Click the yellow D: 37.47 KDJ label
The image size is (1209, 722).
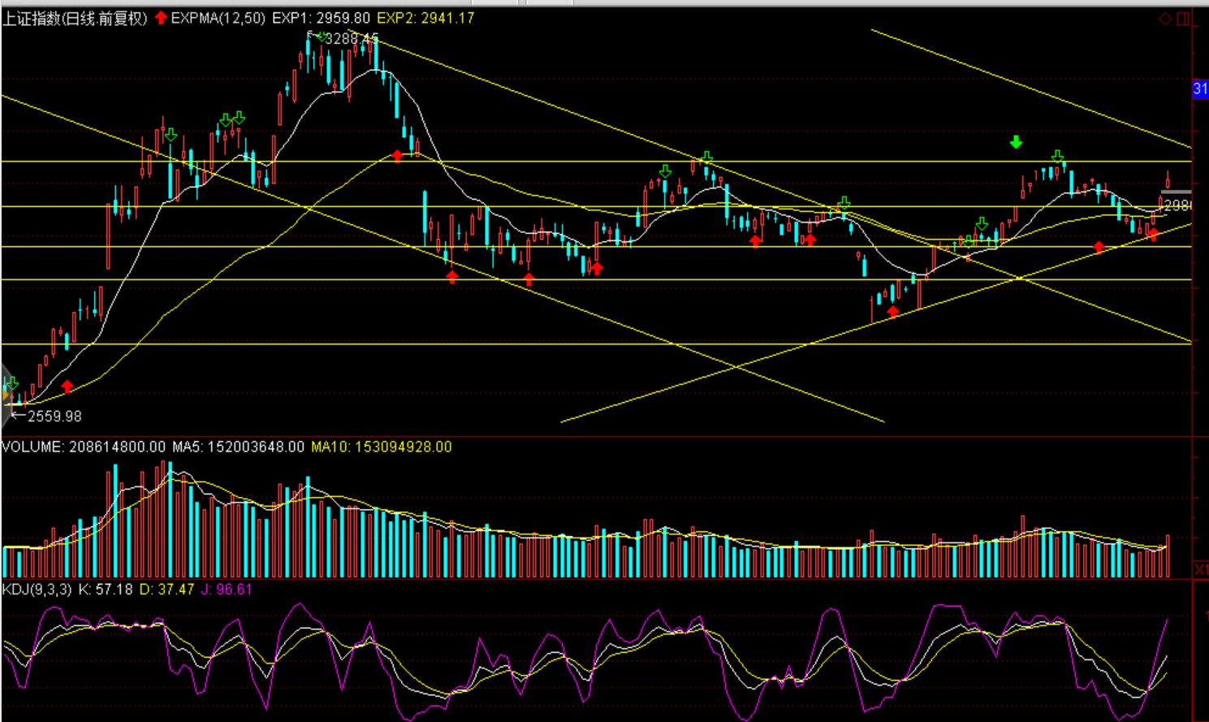coord(166,589)
